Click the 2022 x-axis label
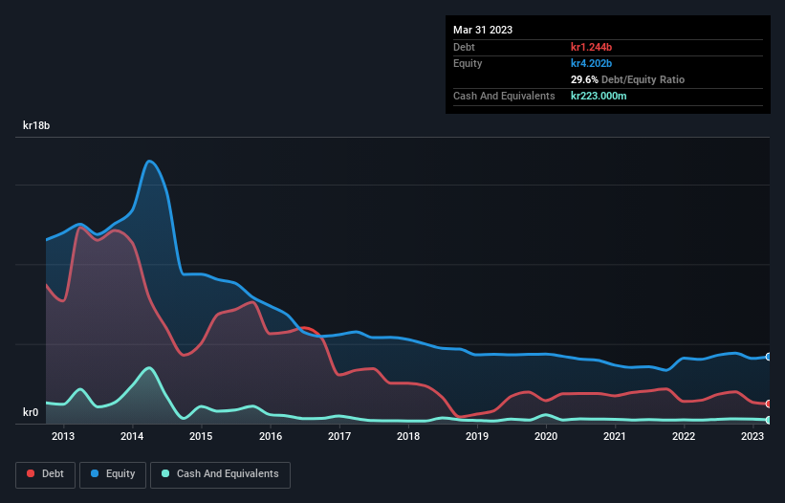 click(x=684, y=436)
